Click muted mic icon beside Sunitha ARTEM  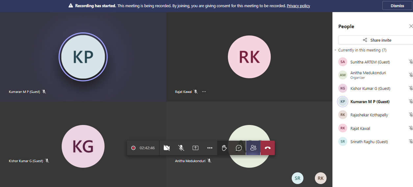click(411, 62)
